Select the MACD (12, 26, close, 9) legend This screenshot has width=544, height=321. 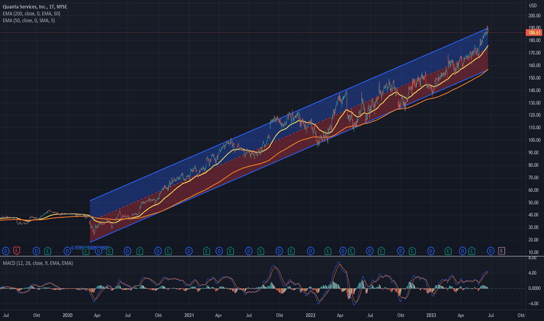[38, 263]
